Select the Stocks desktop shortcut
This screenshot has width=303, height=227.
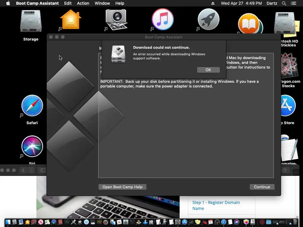(x=289, y=65)
